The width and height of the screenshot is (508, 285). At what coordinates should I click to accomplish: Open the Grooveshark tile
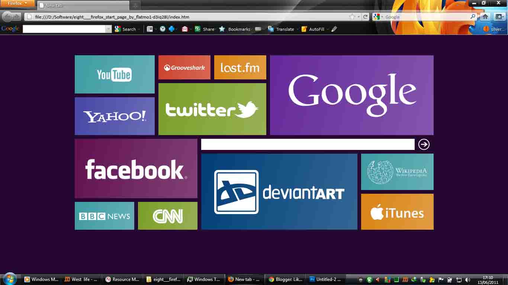(x=184, y=67)
